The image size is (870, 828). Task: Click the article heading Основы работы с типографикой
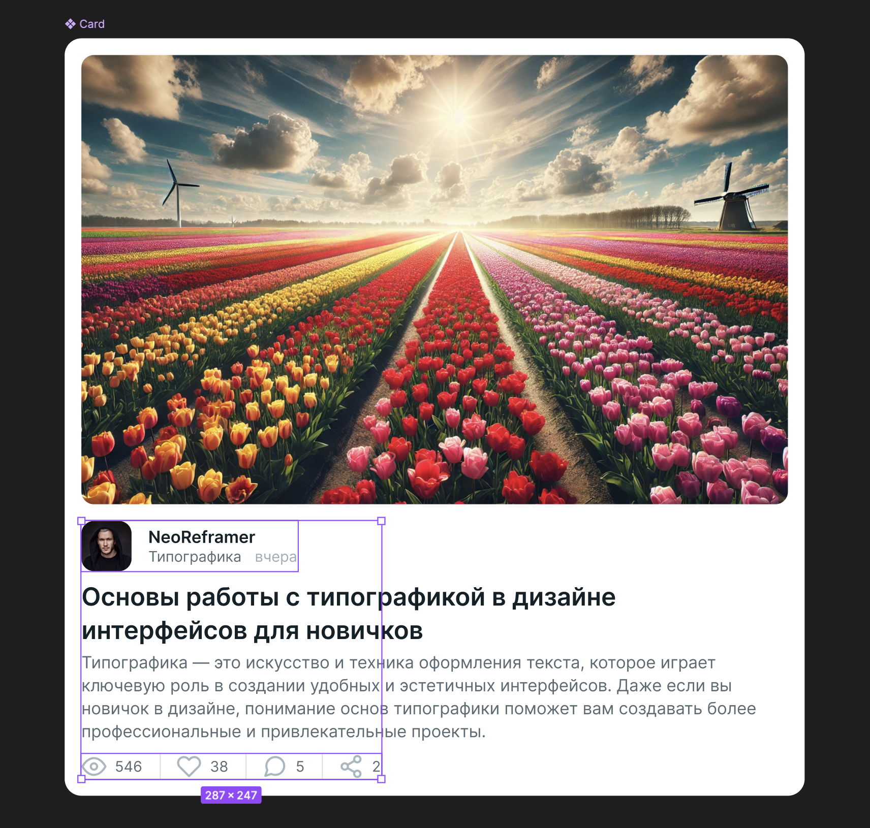349,614
